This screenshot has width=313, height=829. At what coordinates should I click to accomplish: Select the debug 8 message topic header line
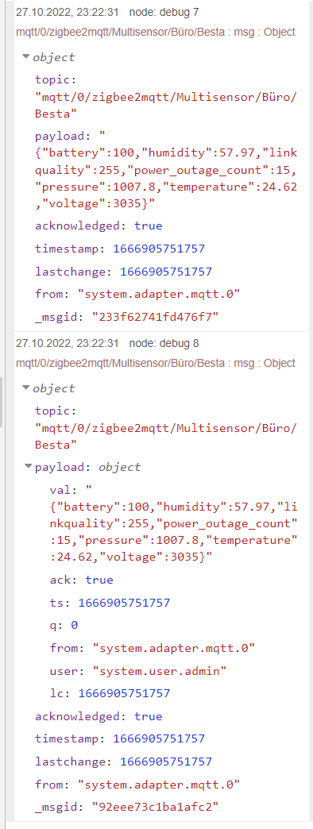point(156,363)
